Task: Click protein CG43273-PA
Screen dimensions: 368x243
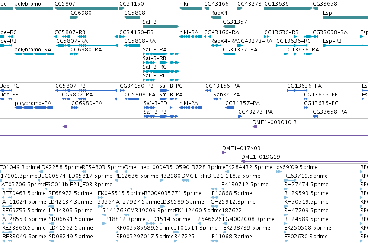Action: (x=256, y=112)
